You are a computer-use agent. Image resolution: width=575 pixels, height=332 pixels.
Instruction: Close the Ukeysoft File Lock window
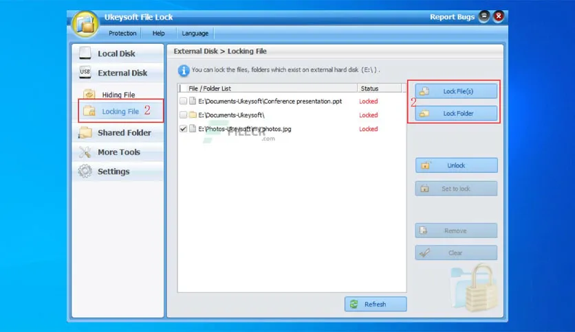pos(499,16)
